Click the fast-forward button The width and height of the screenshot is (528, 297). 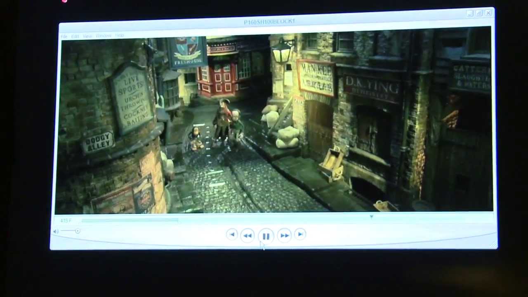click(x=284, y=236)
